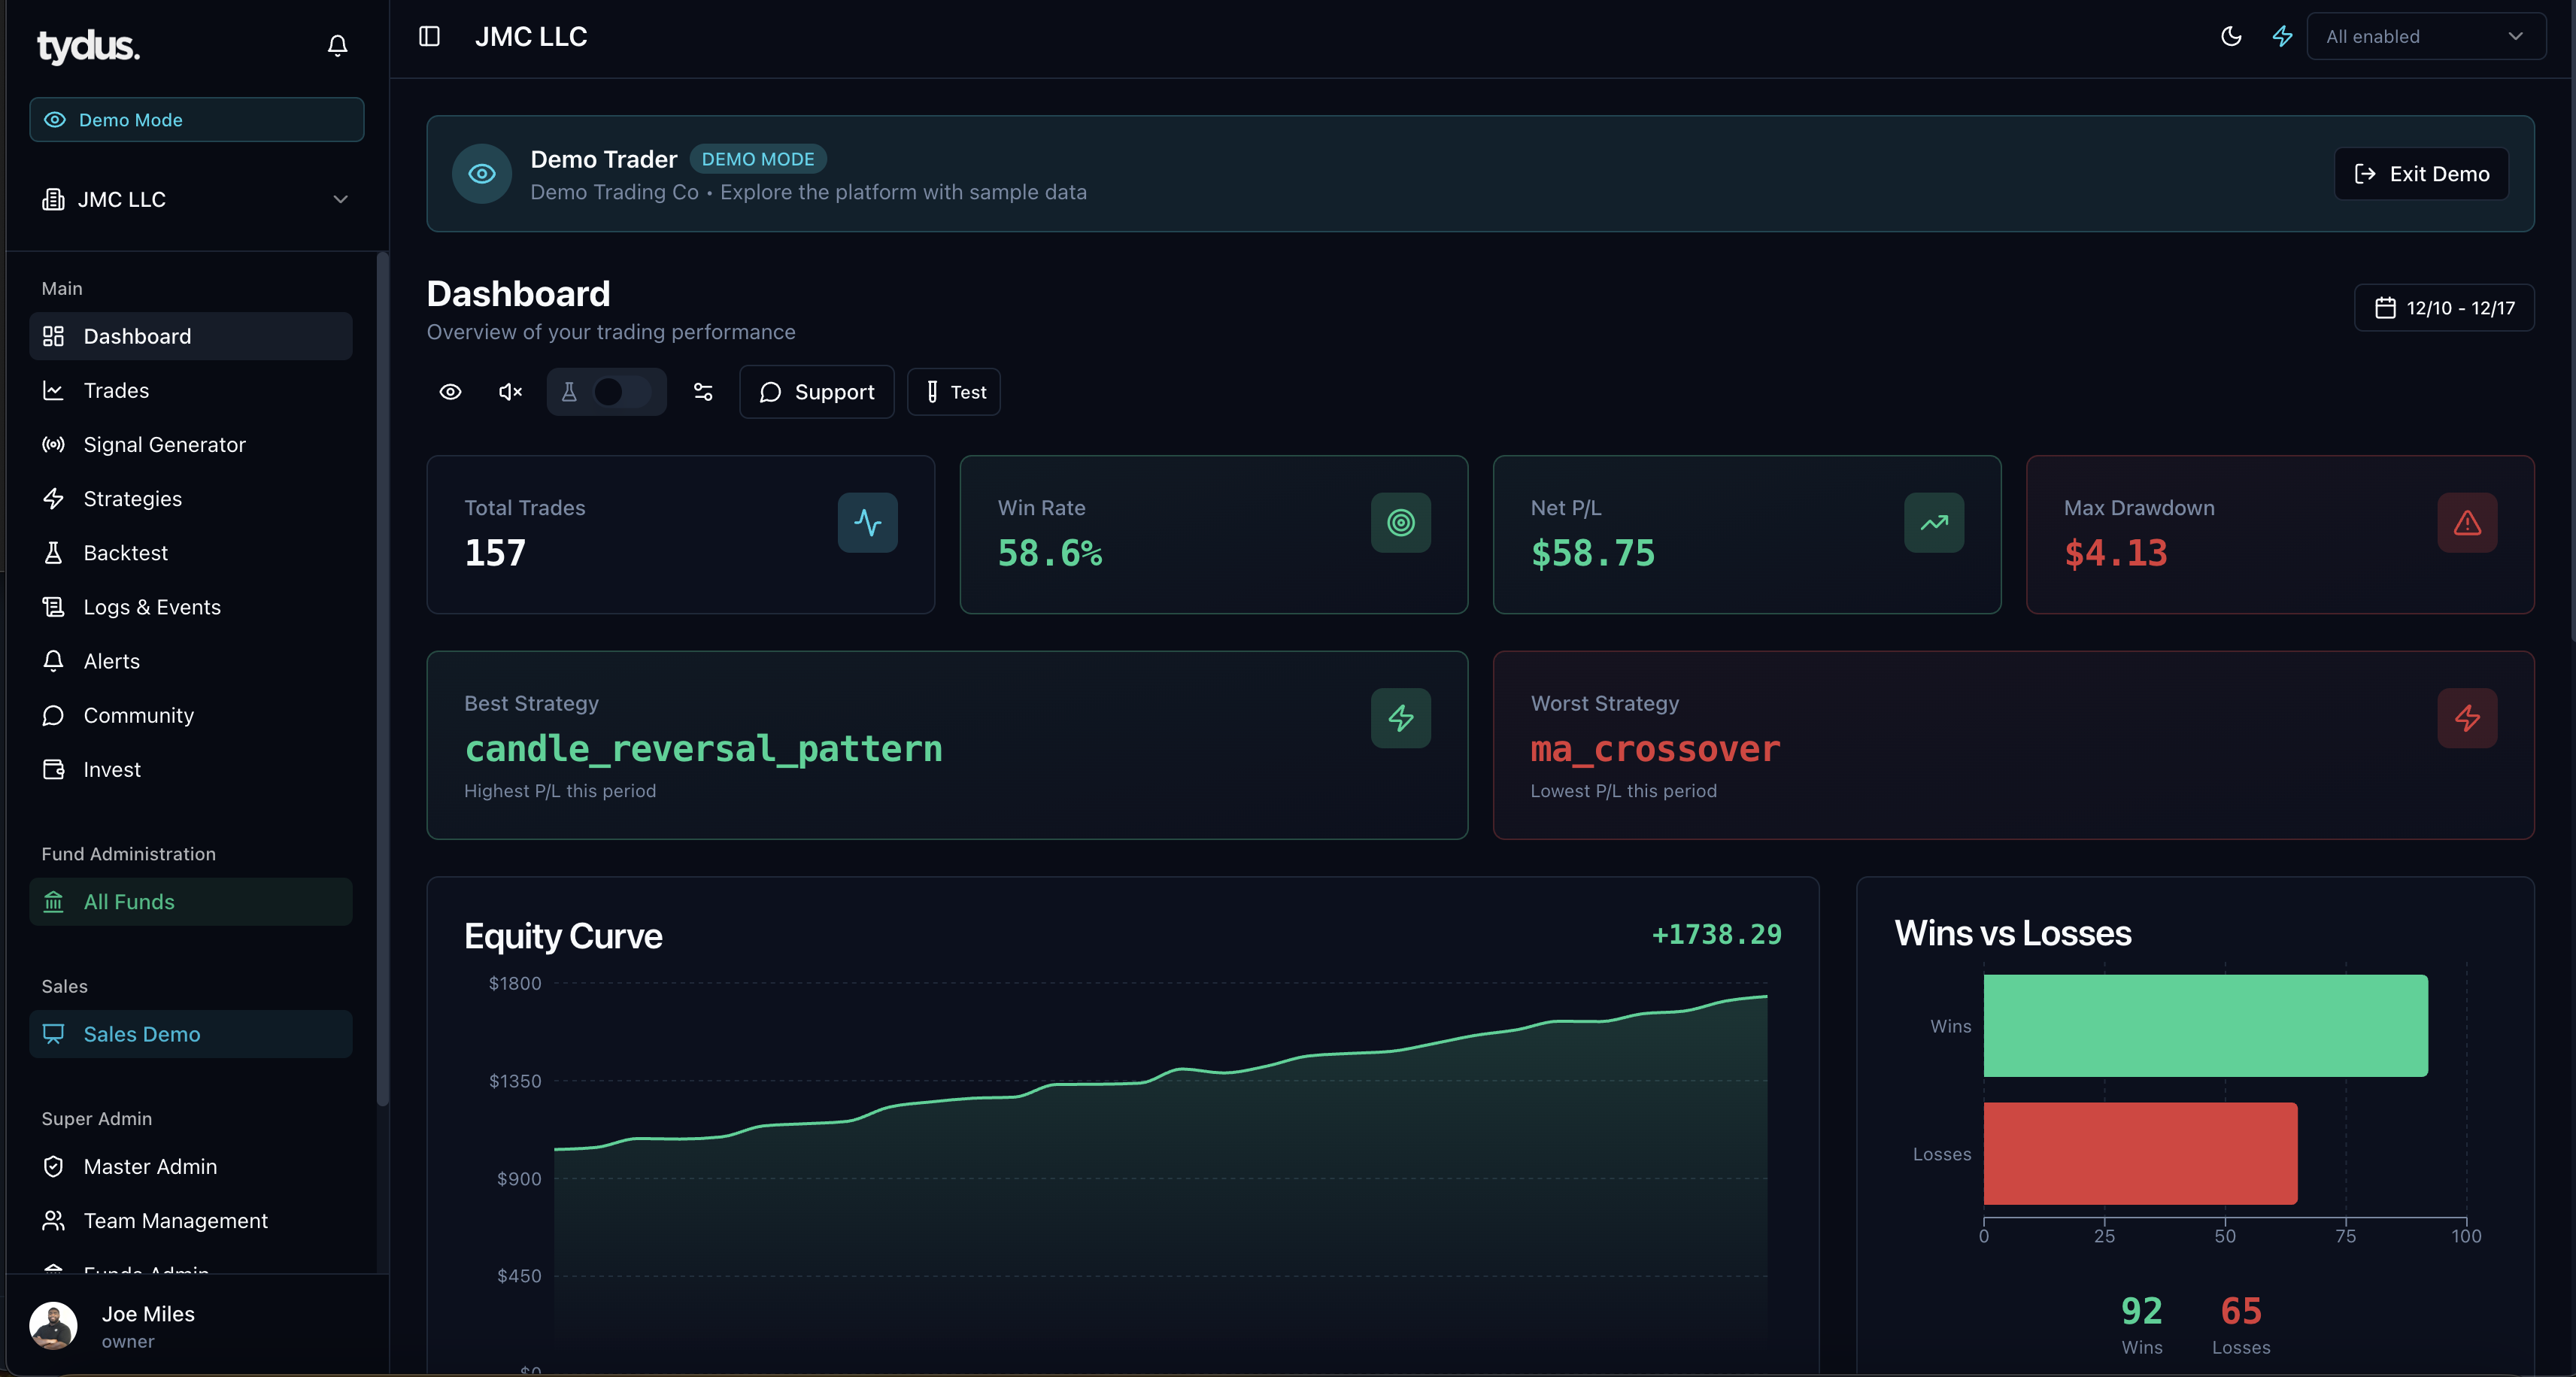The height and width of the screenshot is (1377, 2576).
Task: Toggle dark mode with the moon icon
Action: [2230, 36]
